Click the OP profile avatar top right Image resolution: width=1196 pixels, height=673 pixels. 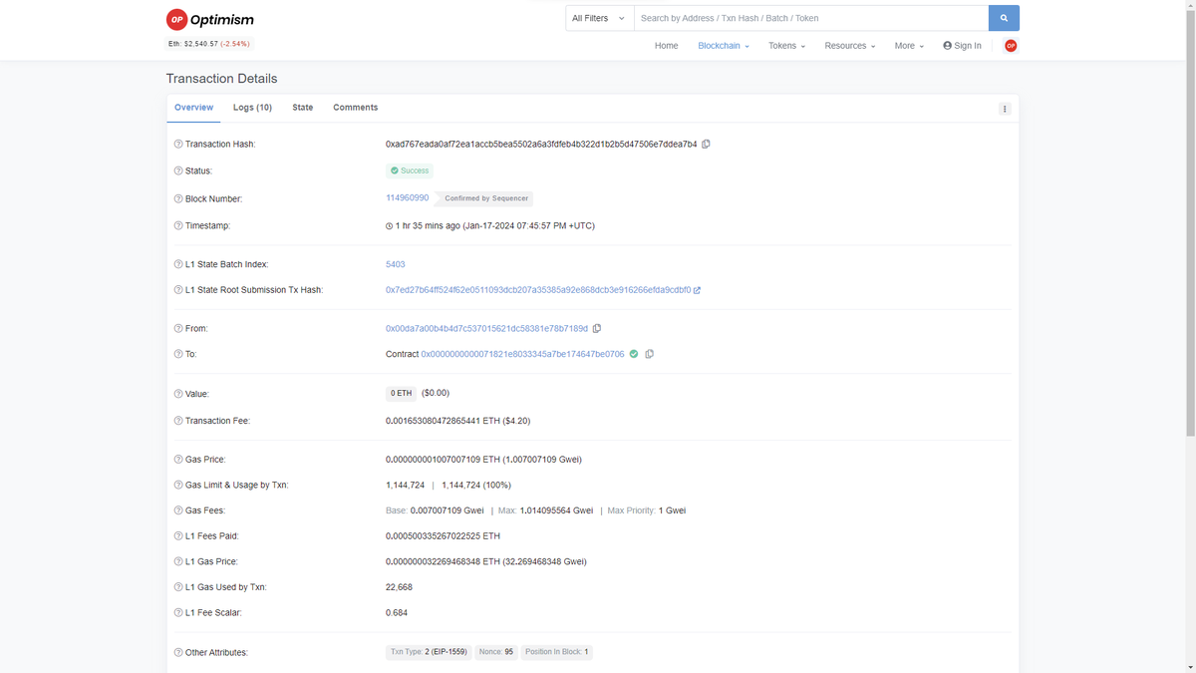click(1011, 45)
